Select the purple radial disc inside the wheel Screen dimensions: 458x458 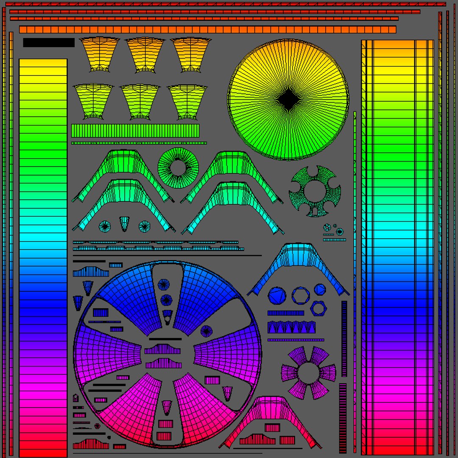(207, 331)
